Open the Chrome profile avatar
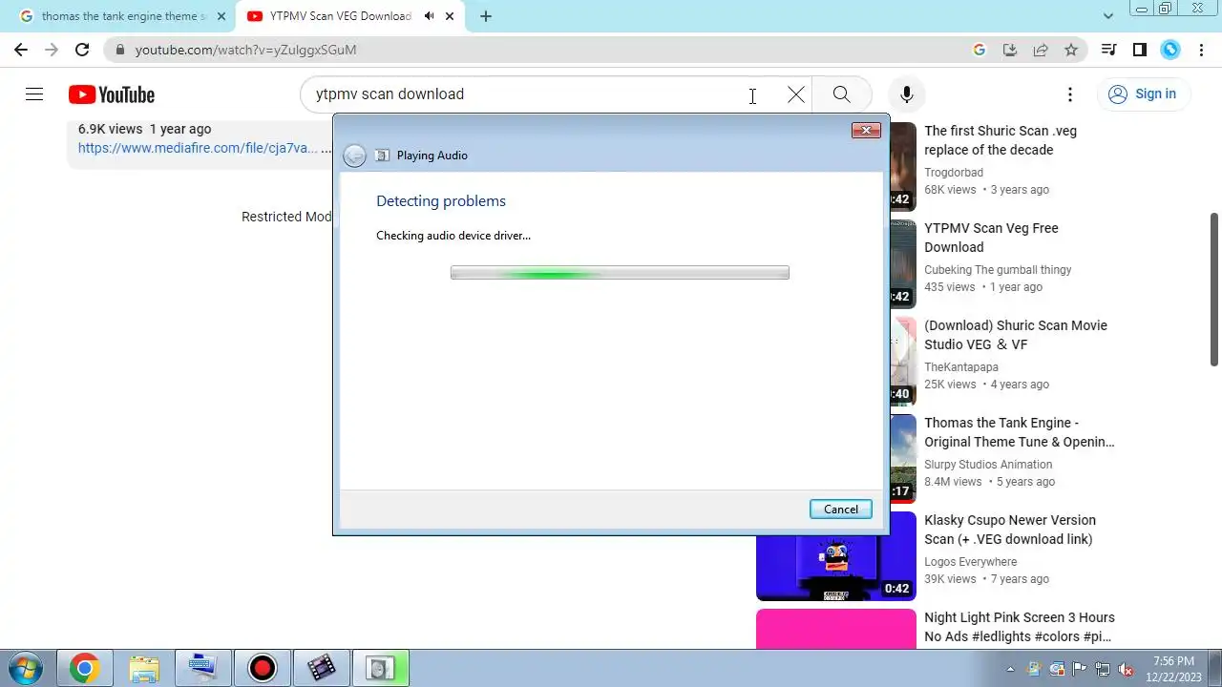Viewport: 1222px width, 687px height. point(1170,50)
